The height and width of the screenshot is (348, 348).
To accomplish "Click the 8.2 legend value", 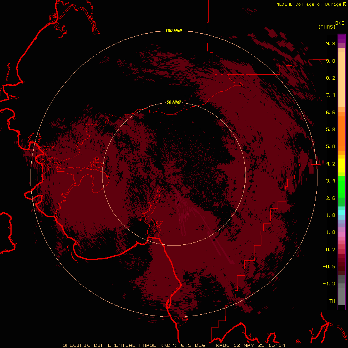I will pyautogui.click(x=331, y=78).
